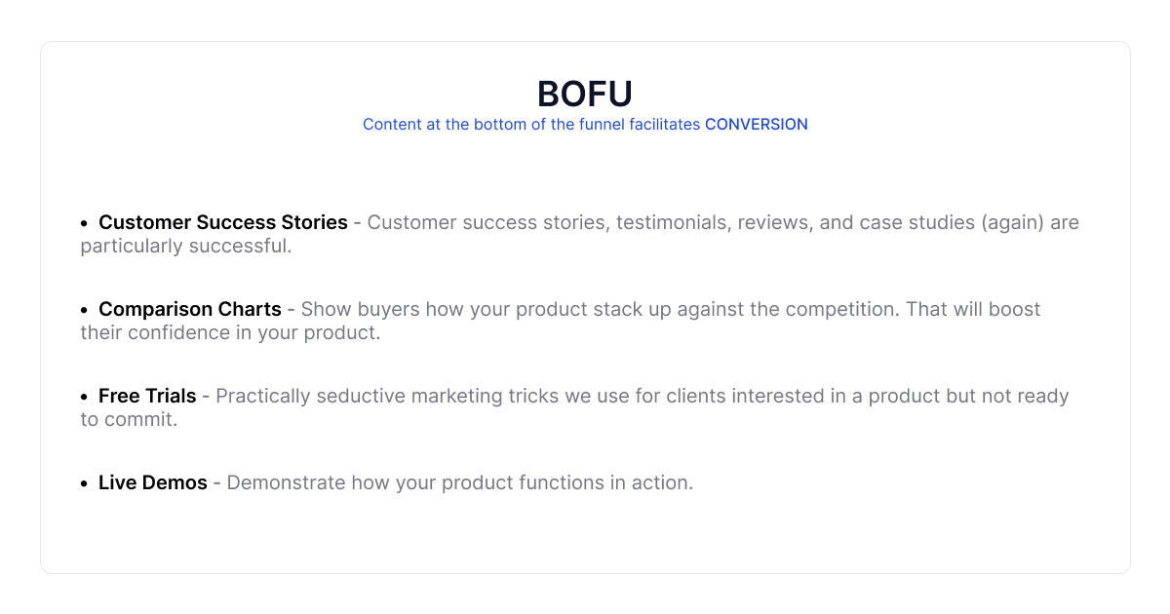Select the Comparison Charts bold label

click(189, 309)
